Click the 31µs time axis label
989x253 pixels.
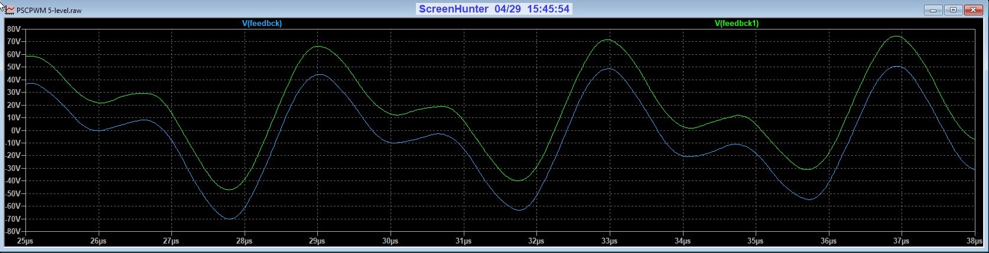[x=463, y=241]
